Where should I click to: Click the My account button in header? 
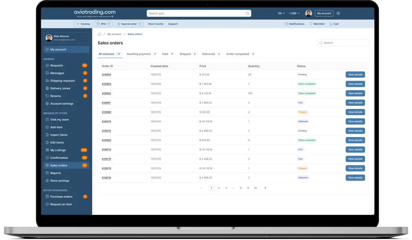click(x=324, y=13)
